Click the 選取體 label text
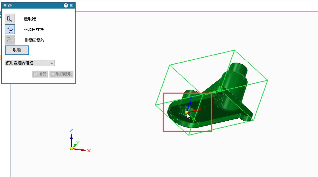318x177 pixels. click(x=30, y=19)
